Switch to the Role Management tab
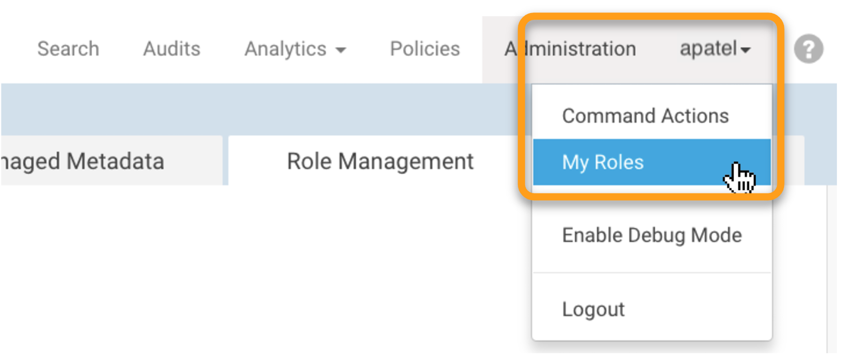849x356 pixels. tap(380, 161)
